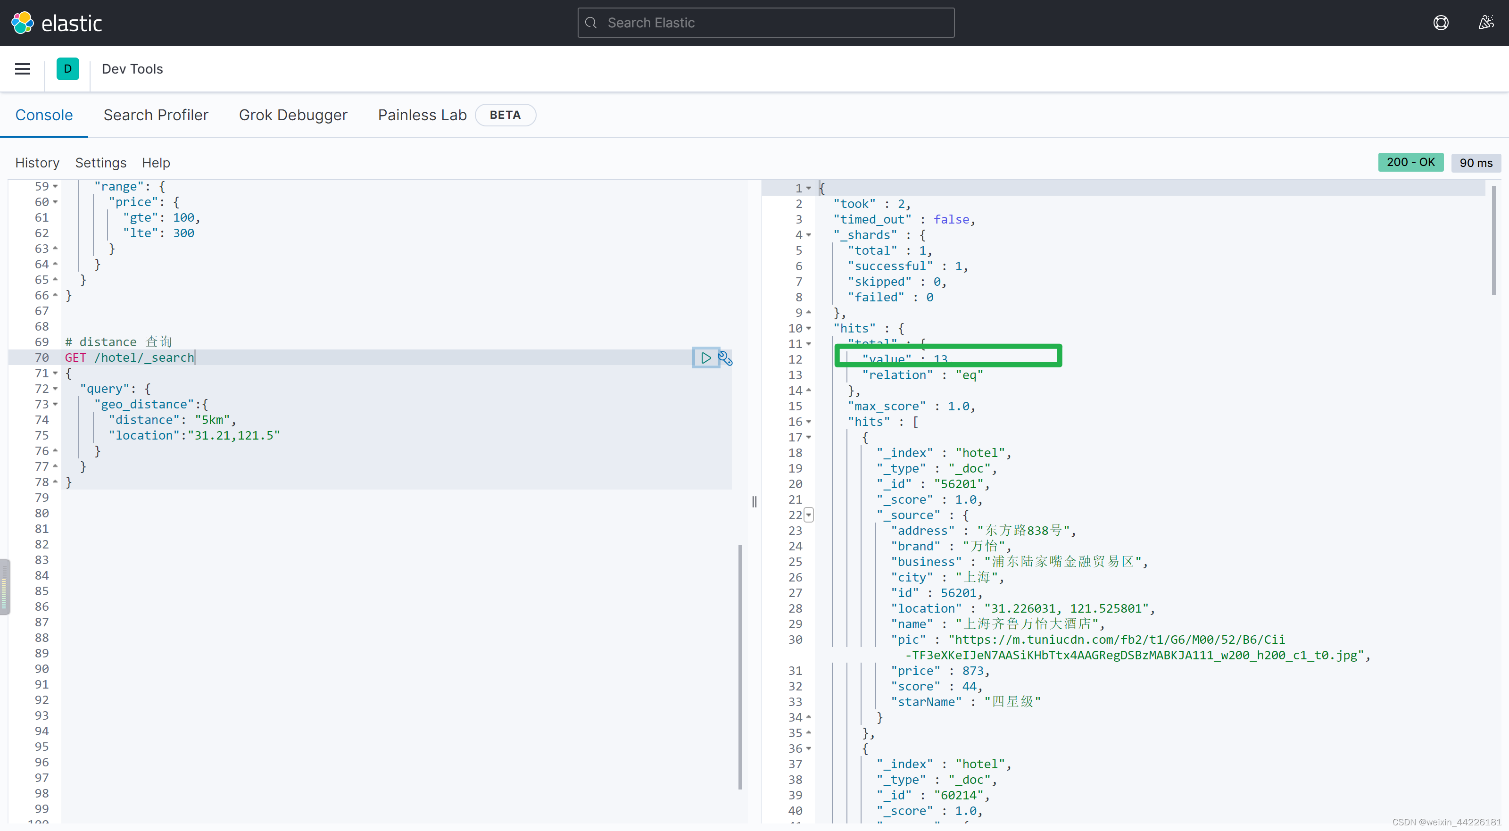1509x831 pixels.
Task: Click the Help menu item
Action: click(x=156, y=163)
